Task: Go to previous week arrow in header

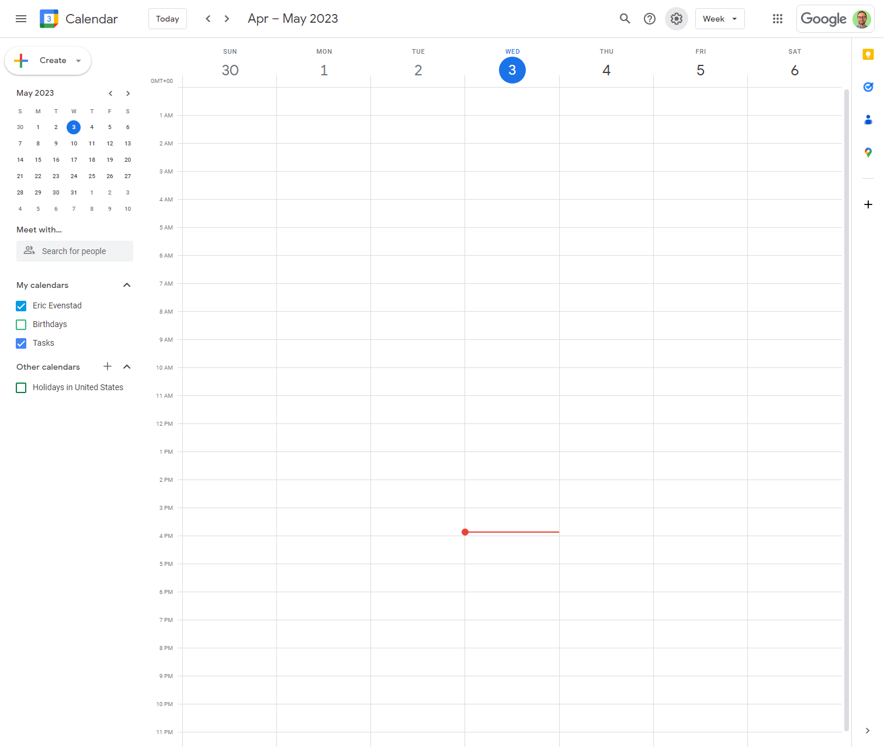Action: point(208,19)
